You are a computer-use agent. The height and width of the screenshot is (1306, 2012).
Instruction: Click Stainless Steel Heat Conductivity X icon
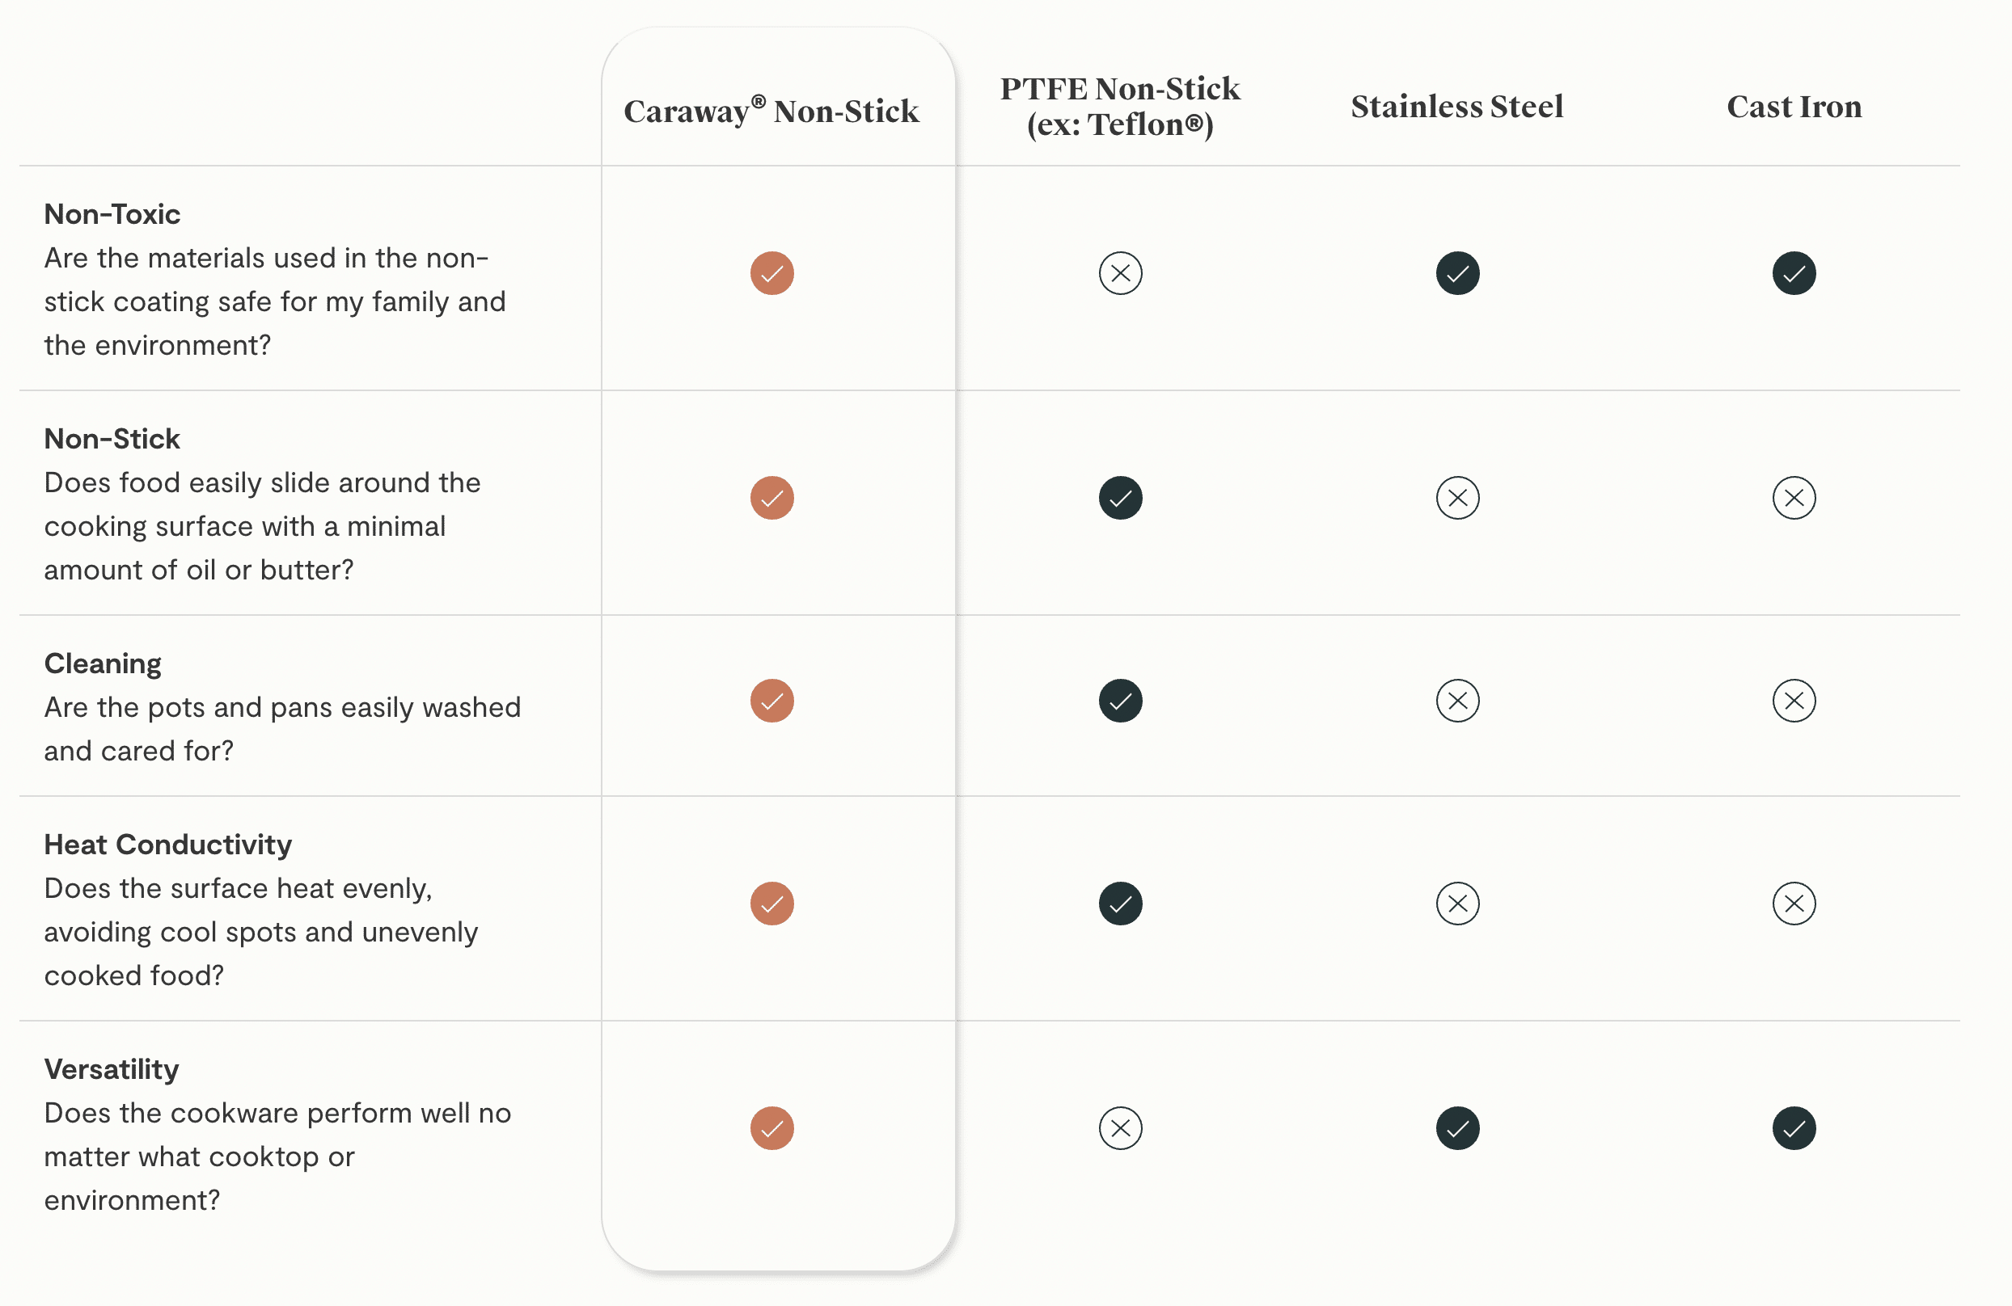pos(1457,903)
